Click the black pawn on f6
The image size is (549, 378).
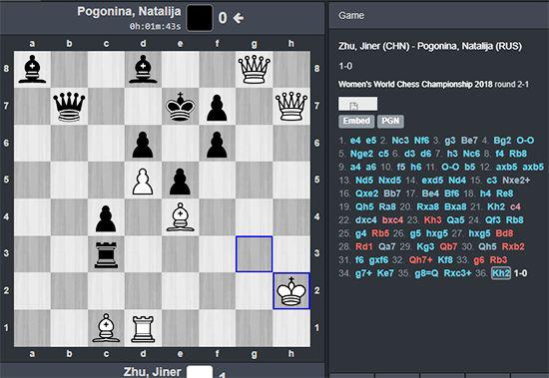(217, 145)
